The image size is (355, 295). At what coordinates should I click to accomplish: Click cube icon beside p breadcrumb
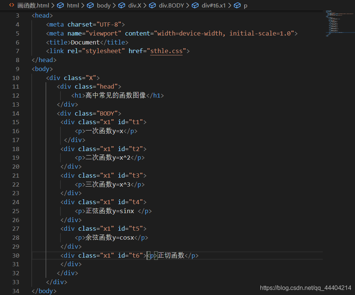point(237,5)
